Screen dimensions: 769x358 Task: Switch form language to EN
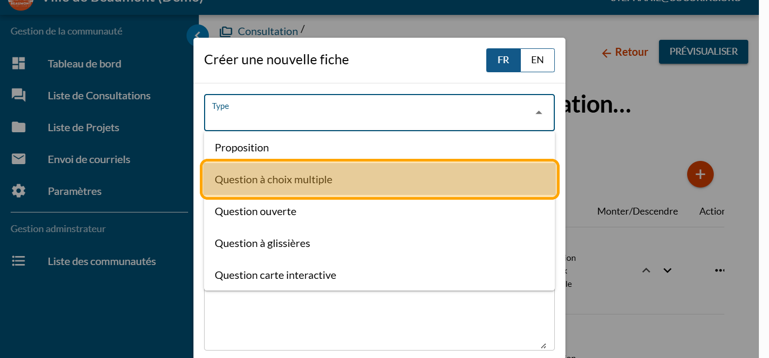click(x=537, y=60)
